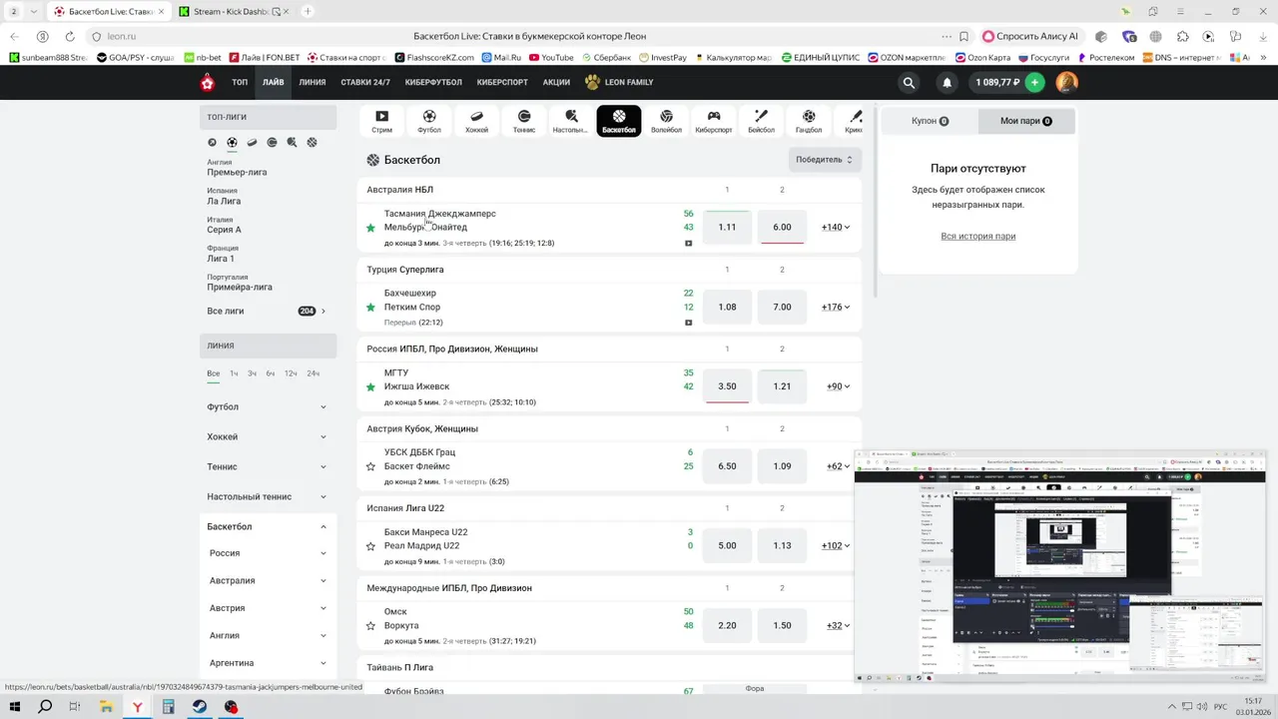
Task: Select tennis icon under ТОП-ЛИГИ
Action: [x=272, y=143]
